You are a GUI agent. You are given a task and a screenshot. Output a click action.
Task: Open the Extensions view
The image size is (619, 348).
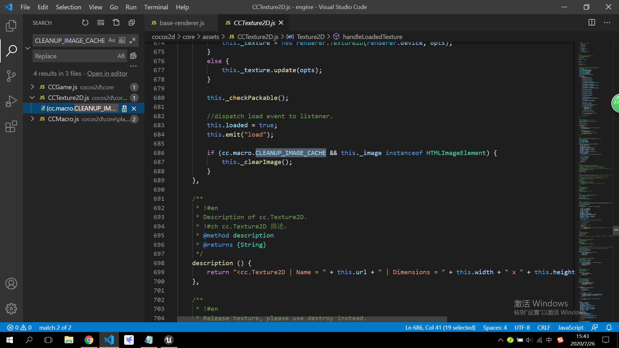pos(11,126)
